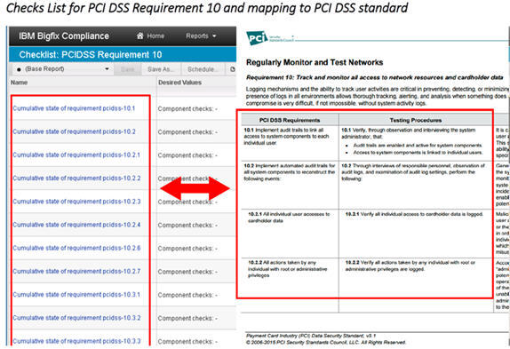Viewport: 510px width, 349px height.
Task: Click the Desired Values column header
Action: (179, 83)
